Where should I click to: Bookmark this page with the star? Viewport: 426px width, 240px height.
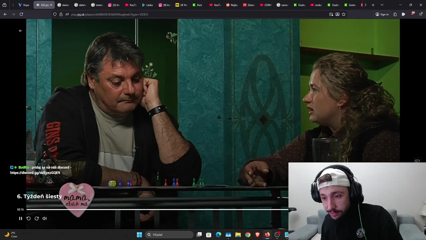point(344,14)
